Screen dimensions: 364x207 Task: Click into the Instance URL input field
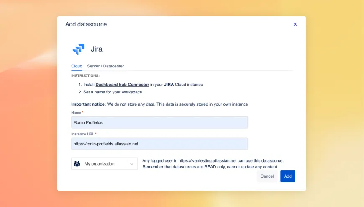[159, 144]
